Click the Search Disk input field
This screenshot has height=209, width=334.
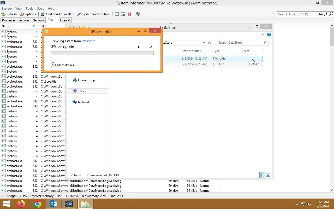point(297,14)
